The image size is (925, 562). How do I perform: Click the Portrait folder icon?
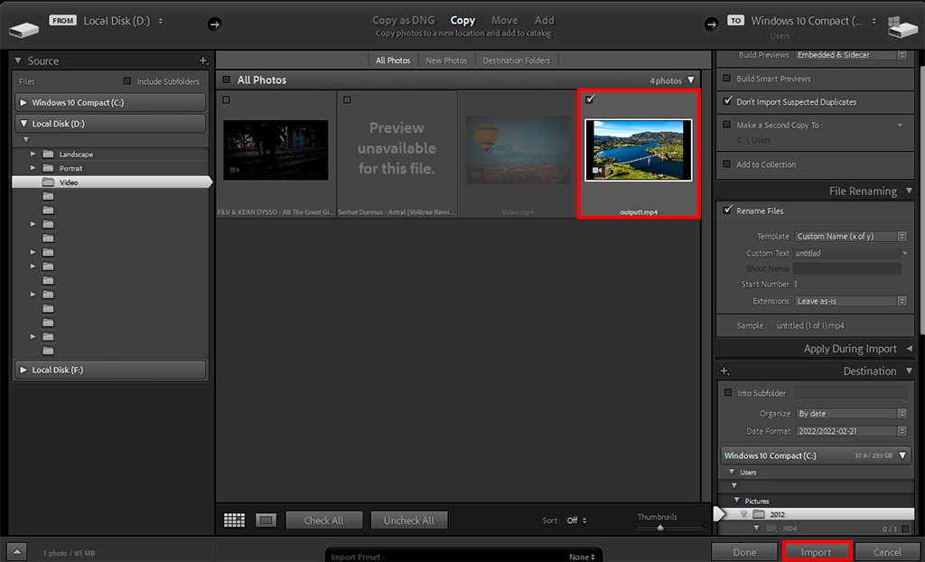[49, 168]
